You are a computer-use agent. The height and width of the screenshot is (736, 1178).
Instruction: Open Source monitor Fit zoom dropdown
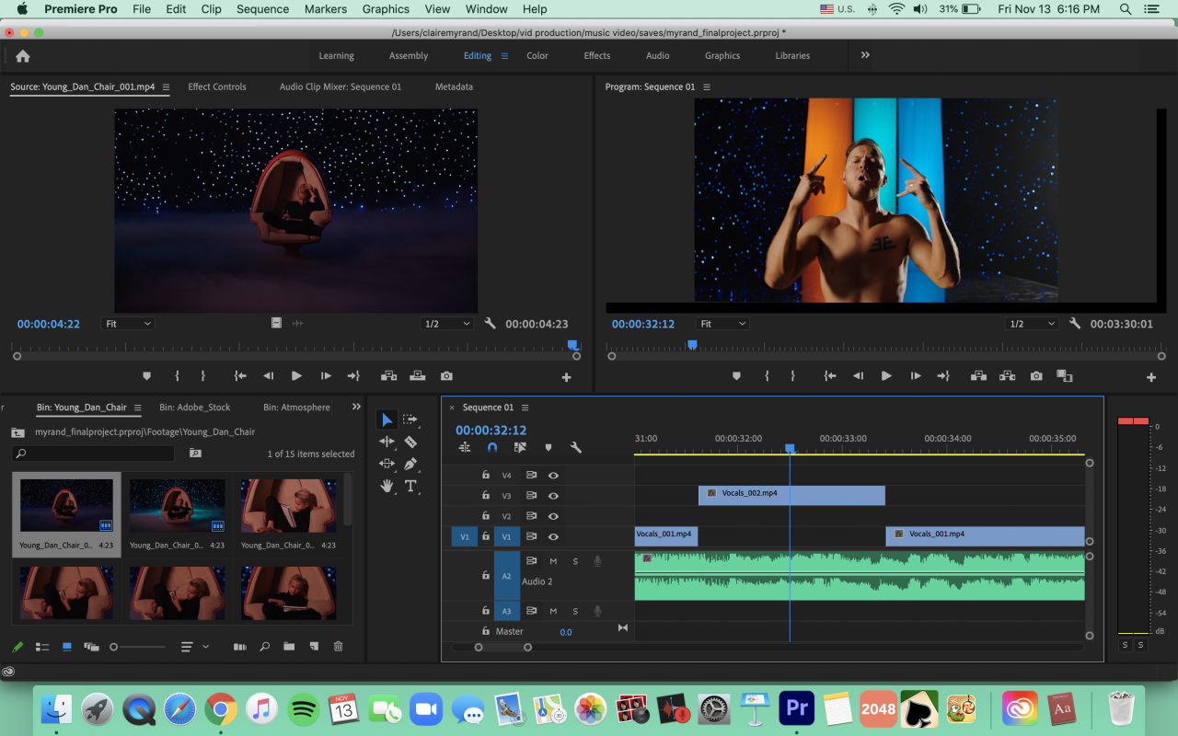(128, 324)
